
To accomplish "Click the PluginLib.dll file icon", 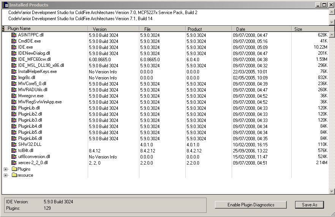I will (x=14, y=108).
